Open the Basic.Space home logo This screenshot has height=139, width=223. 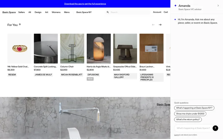tap(9, 12)
